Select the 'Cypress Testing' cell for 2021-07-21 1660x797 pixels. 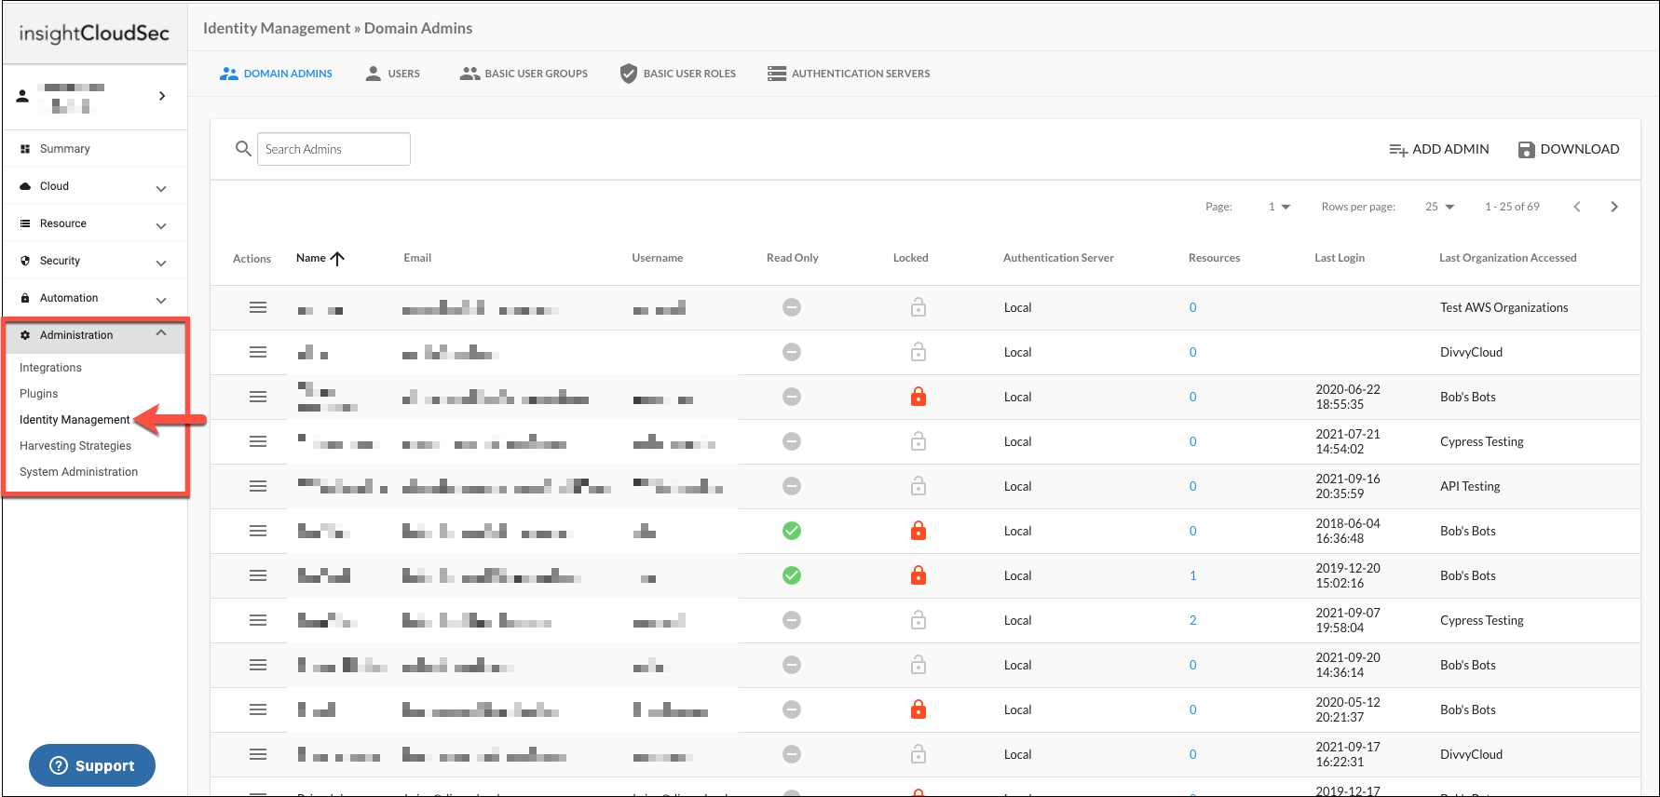[1482, 441]
